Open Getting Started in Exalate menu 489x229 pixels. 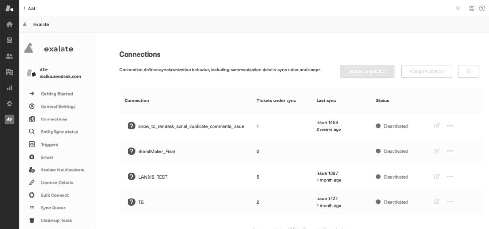point(56,94)
